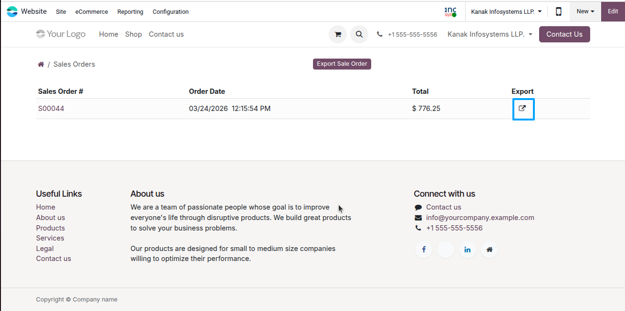The width and height of the screenshot is (625, 311).
Task: Open the Contact us link under Useful Links
Action: (53, 259)
